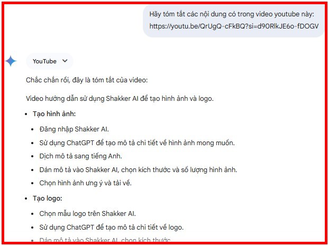Screen dimensions: 328x246
Task: Click the Shakker AI video description sentence
Action: point(120,99)
